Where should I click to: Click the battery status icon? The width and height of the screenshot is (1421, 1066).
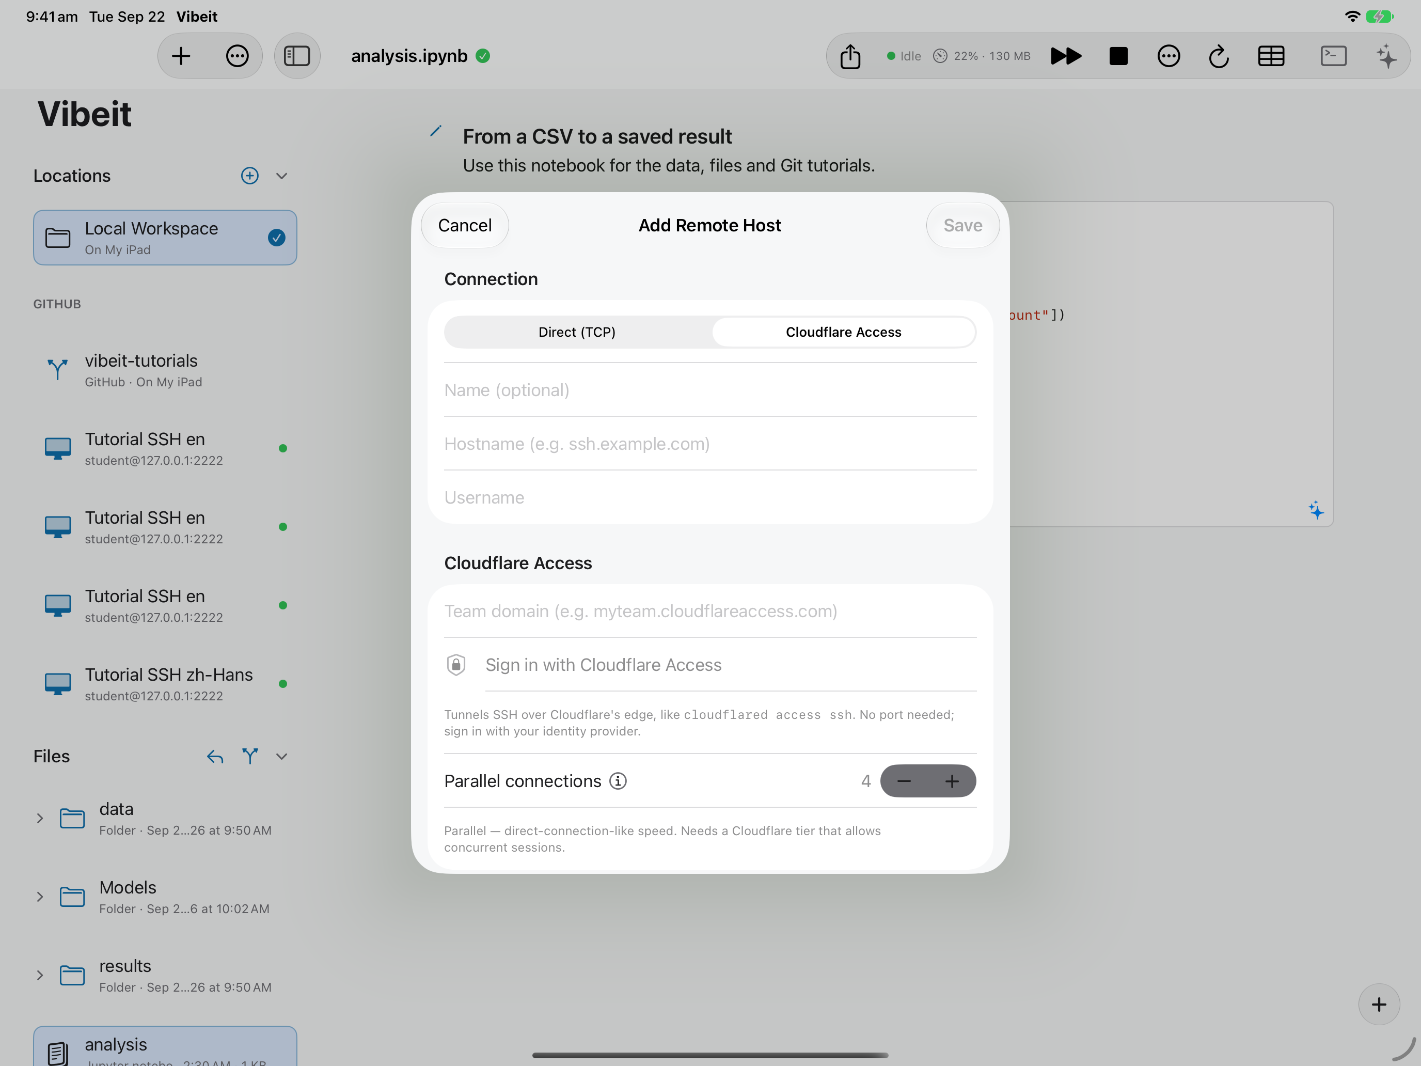click(x=1379, y=16)
